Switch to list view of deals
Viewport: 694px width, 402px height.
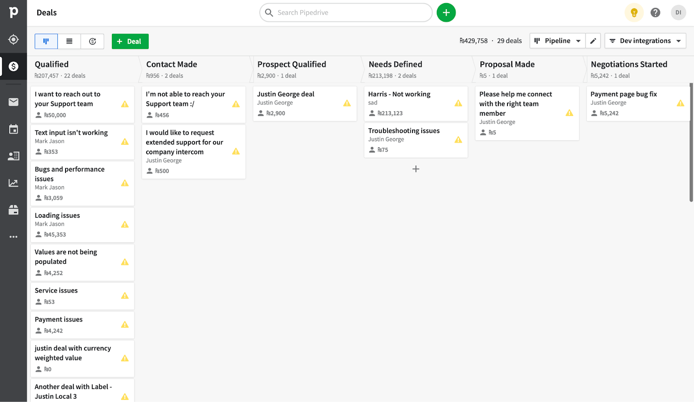pos(69,41)
